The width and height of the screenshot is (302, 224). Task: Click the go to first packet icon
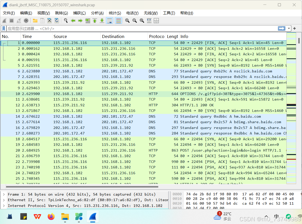[95, 21]
